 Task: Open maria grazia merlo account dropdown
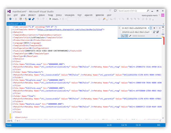tap(159, 15)
